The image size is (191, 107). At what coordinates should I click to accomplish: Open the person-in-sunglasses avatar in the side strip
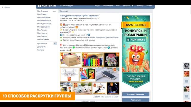click(186, 89)
